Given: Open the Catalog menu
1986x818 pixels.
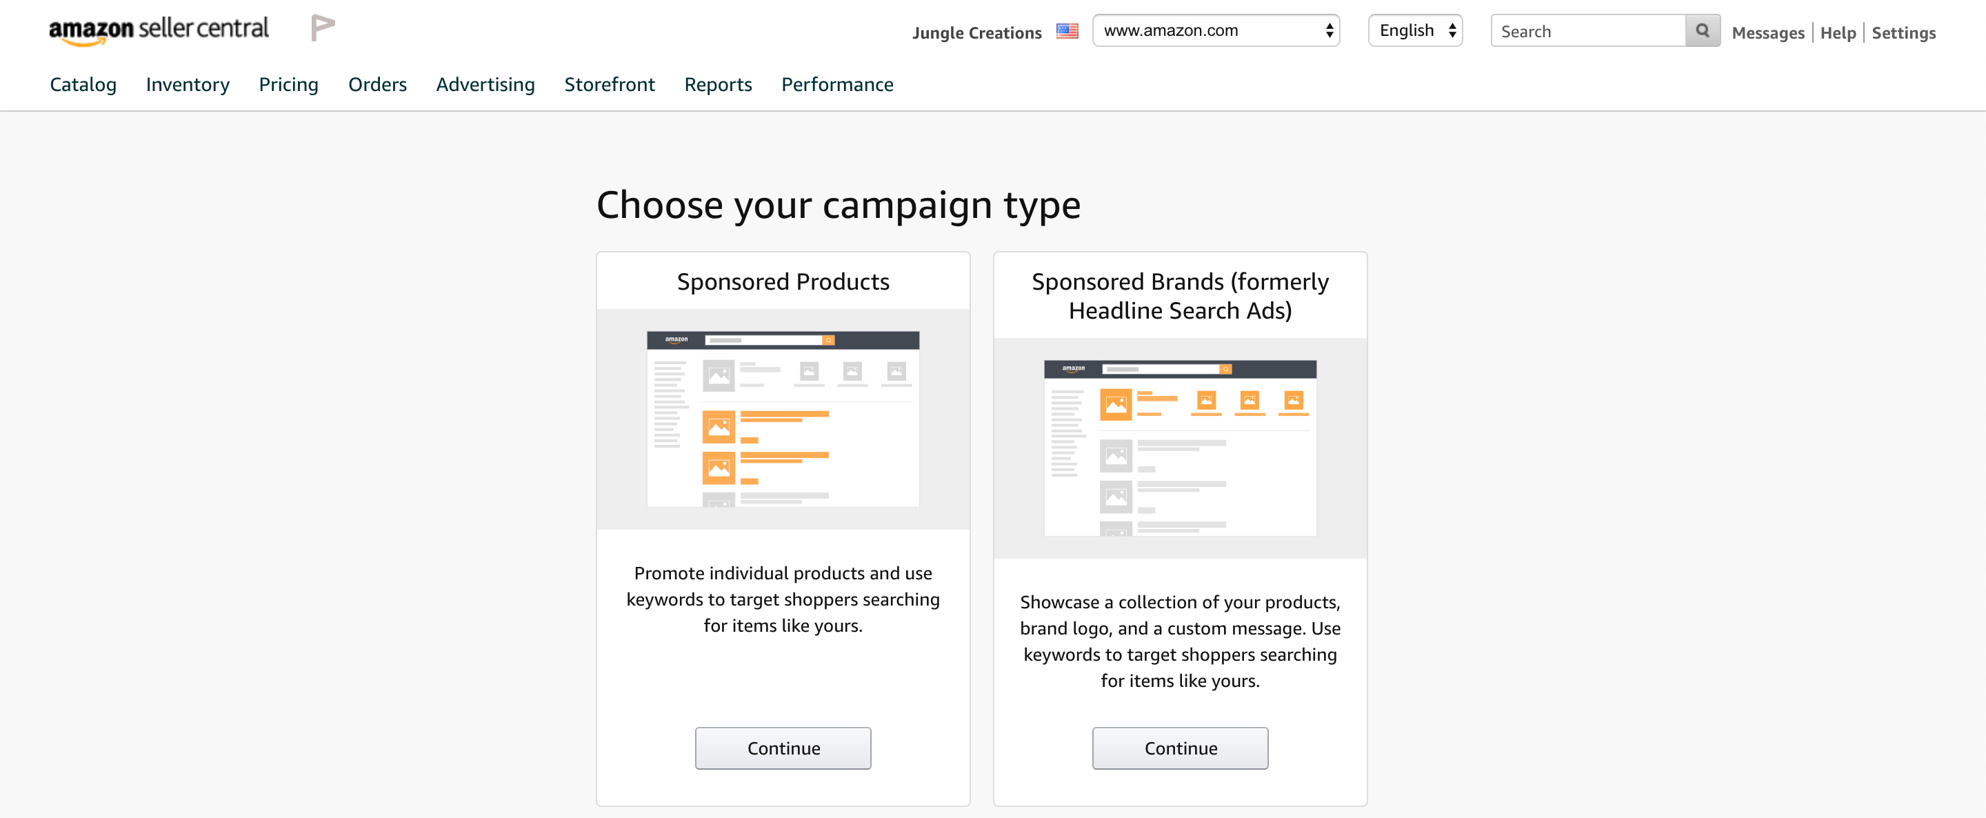Looking at the screenshot, I should point(83,85).
